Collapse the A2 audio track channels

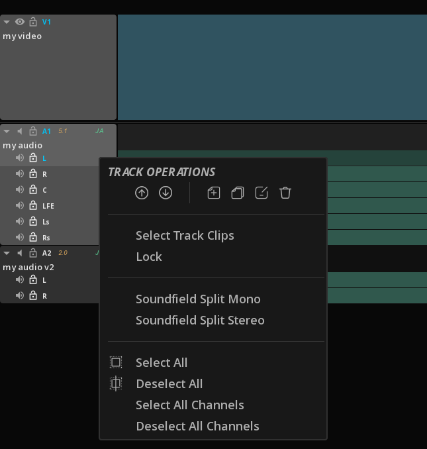(7, 253)
